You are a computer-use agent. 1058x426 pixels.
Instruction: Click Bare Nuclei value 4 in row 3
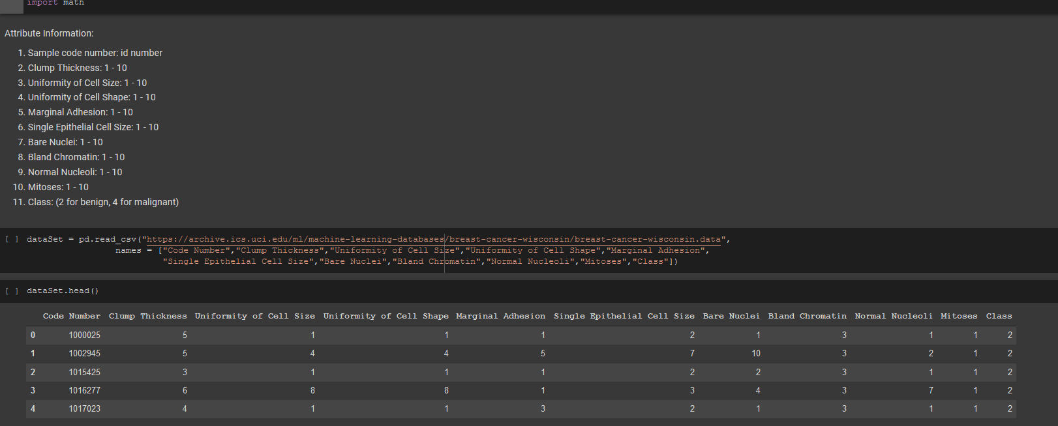(758, 390)
